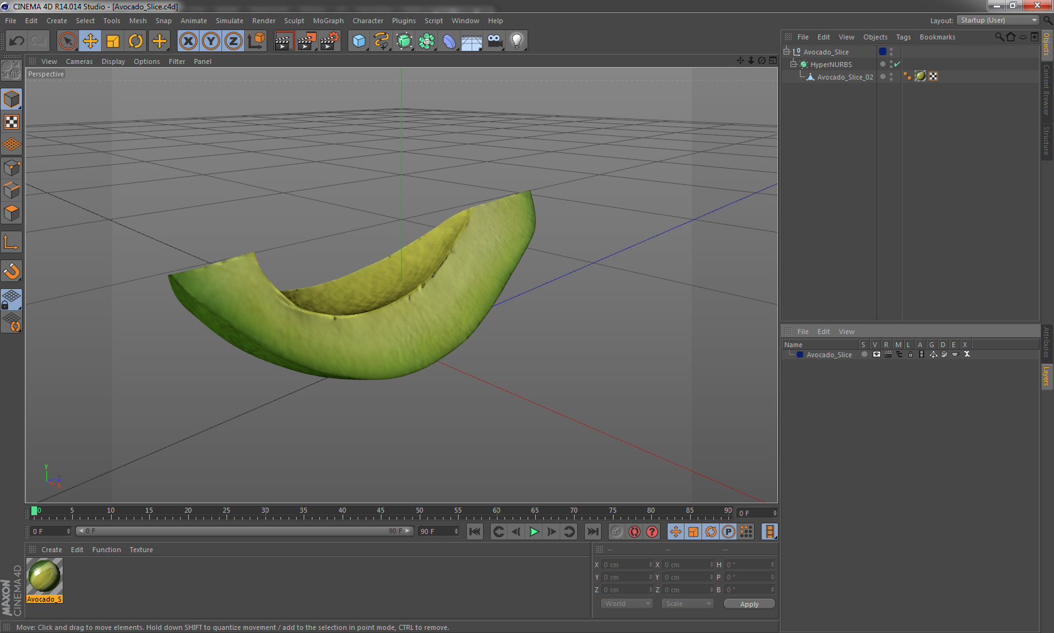Image resolution: width=1054 pixels, height=633 pixels.
Task: Click the preview range slider bar
Action: point(244,531)
